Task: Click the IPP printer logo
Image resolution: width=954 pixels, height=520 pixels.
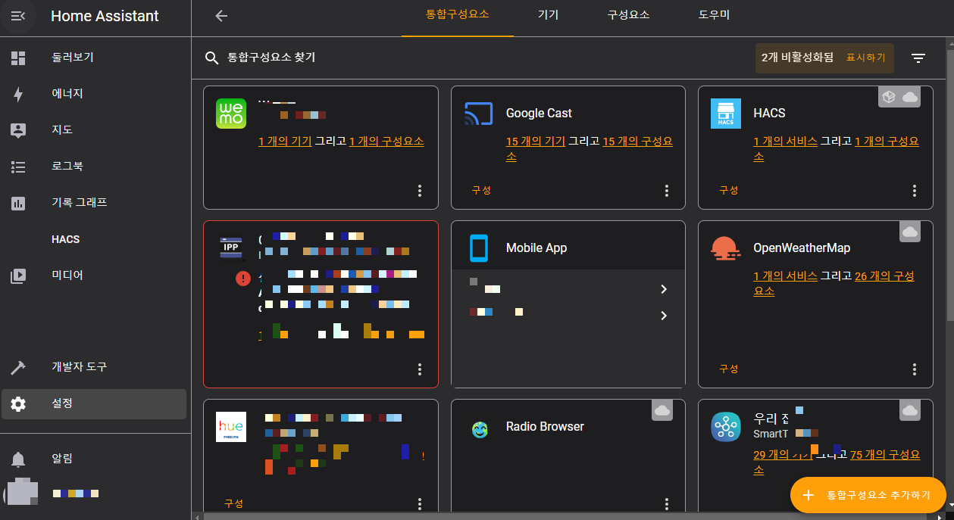Action: tap(231, 248)
